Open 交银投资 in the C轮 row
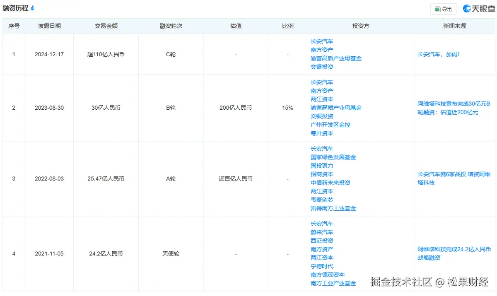Viewport: 497px width, 296px height. [x=322, y=67]
